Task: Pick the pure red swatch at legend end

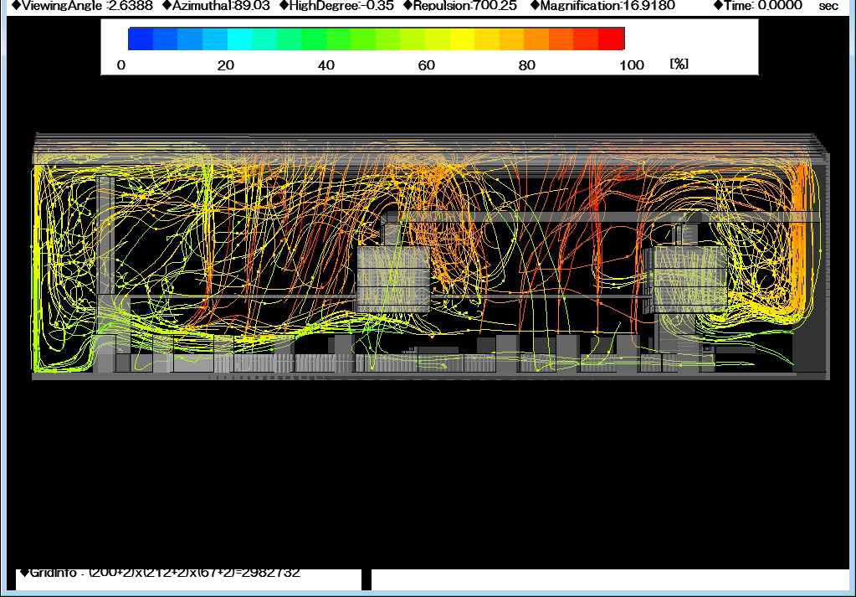Action: coord(612,39)
